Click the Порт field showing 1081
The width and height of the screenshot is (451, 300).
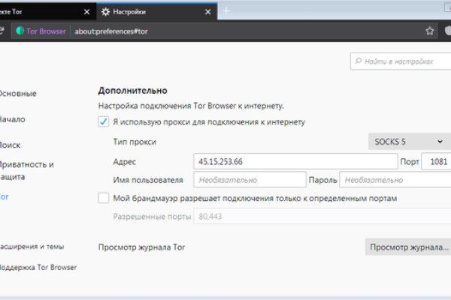[436, 161]
